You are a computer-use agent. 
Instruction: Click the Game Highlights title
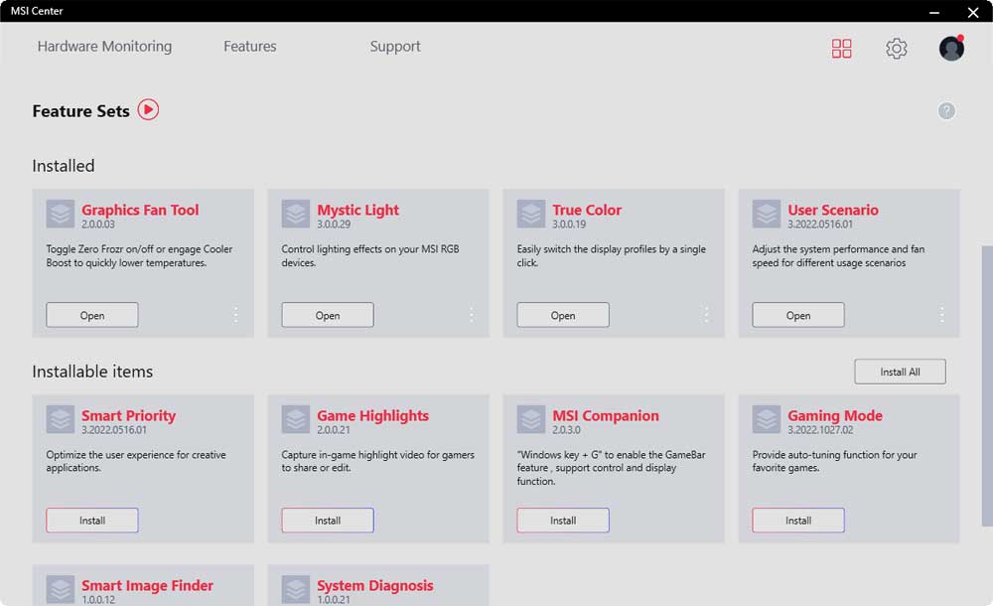(x=372, y=416)
